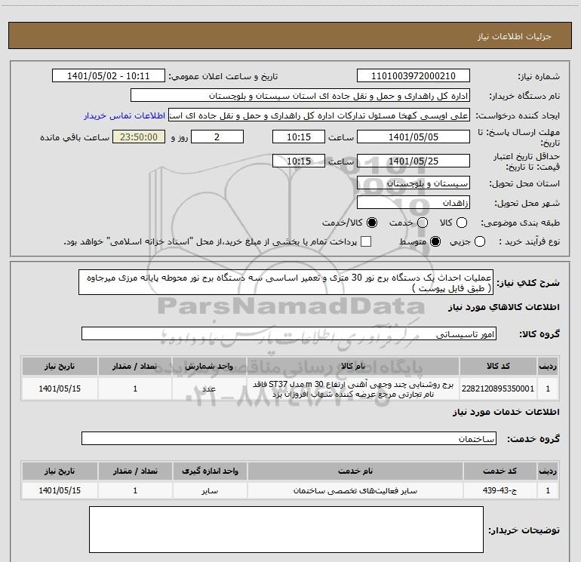Click the response deadline time 10:15 field
Image resolution: width=581 pixels, height=562 pixels.
[299, 137]
